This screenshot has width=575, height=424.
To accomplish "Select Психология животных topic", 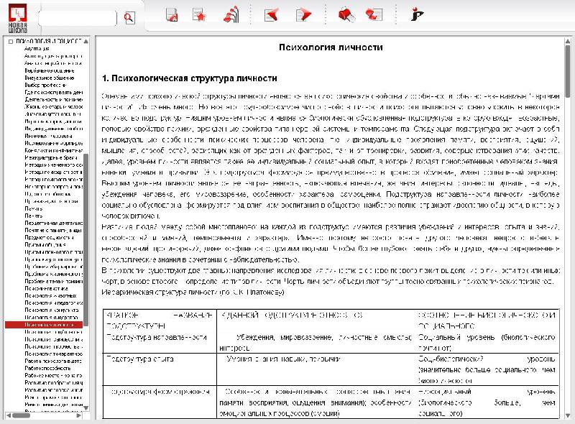I will (50, 295).
